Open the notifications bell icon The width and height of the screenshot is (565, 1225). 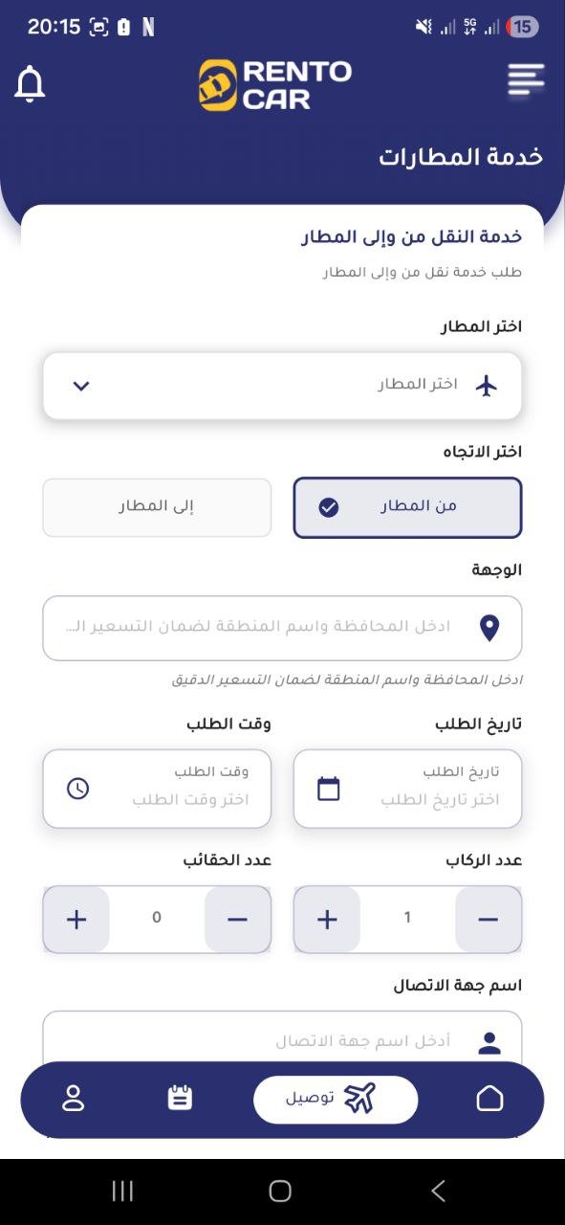click(x=30, y=85)
